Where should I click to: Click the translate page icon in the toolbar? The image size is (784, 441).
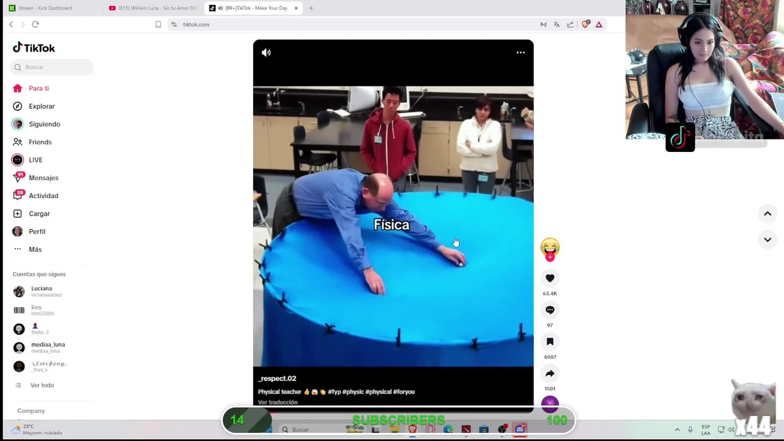(557, 24)
